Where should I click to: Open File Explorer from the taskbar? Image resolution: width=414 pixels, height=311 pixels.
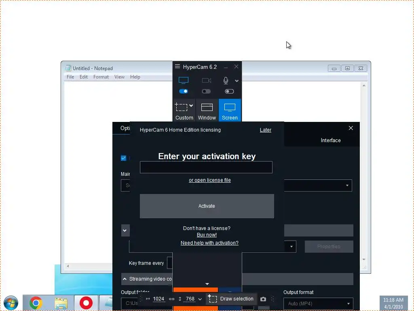[61, 303]
